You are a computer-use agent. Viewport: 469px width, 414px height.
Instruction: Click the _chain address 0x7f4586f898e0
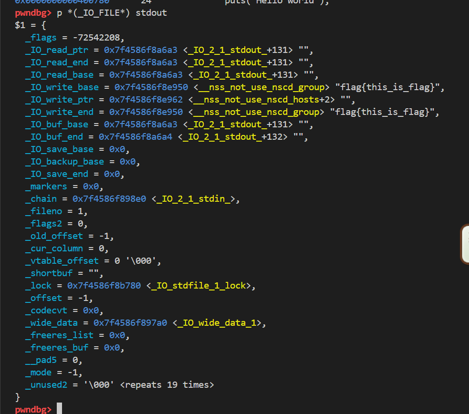click(x=109, y=199)
